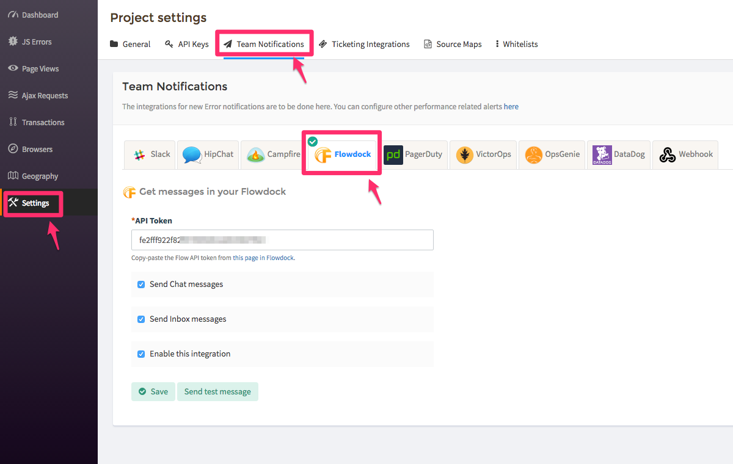This screenshot has height=464, width=733.
Task: Select the Webhook tab label text
Action: coord(696,154)
